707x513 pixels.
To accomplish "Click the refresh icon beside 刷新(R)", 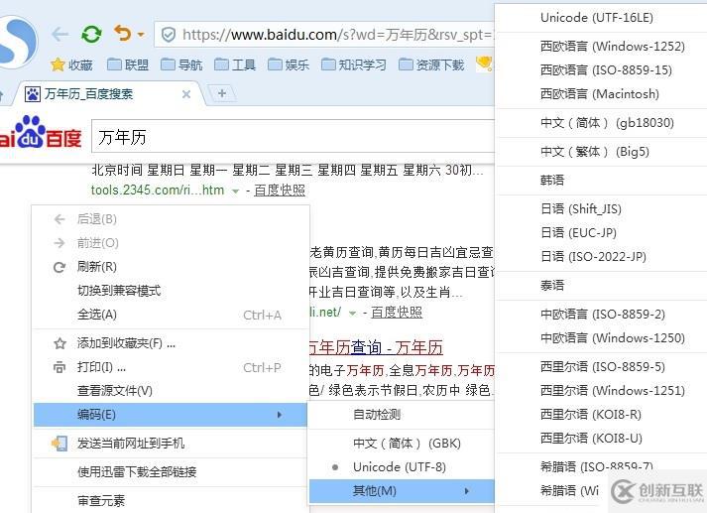I will tap(59, 267).
